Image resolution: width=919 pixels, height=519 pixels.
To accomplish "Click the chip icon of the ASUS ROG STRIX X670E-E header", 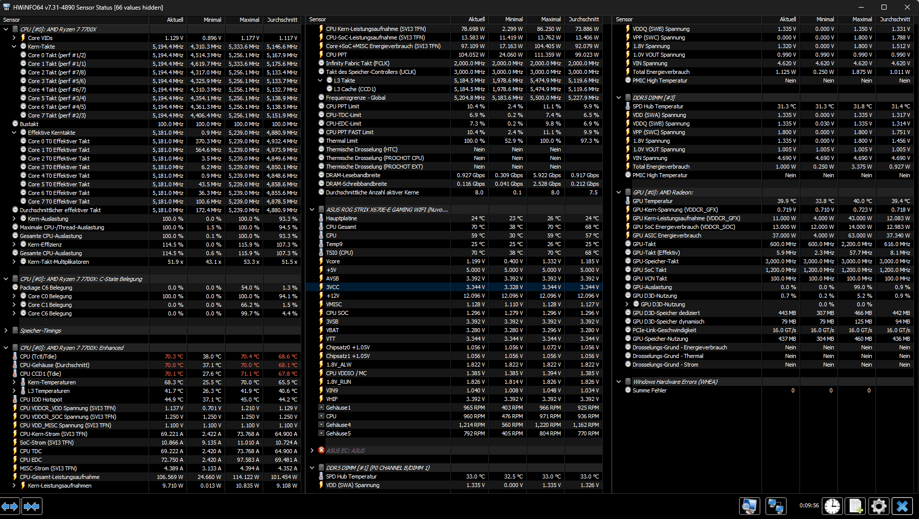I will [321, 210].
